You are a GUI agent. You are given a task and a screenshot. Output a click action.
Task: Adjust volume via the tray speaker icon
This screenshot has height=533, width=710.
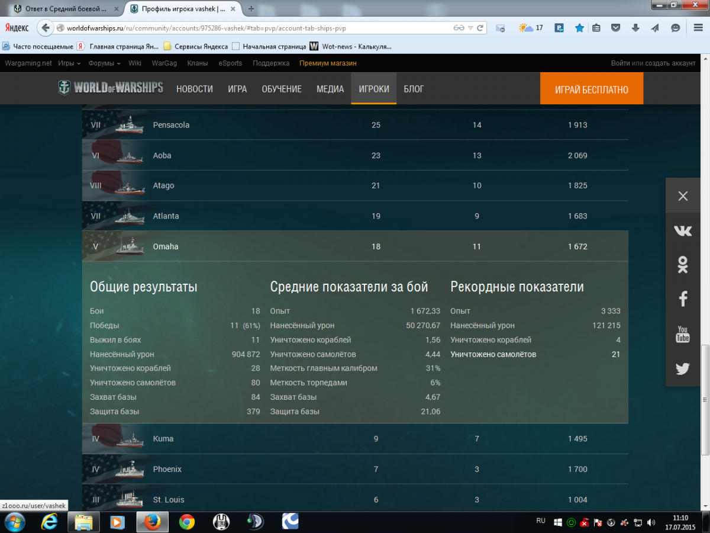tap(651, 523)
